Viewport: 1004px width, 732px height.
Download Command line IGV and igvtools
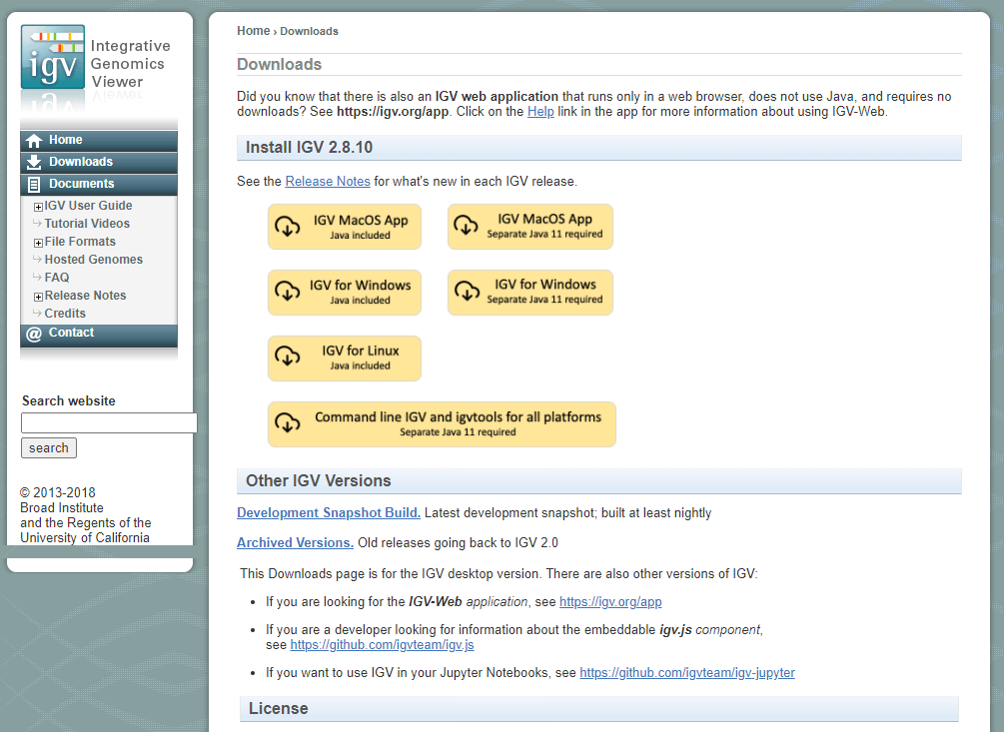click(442, 424)
